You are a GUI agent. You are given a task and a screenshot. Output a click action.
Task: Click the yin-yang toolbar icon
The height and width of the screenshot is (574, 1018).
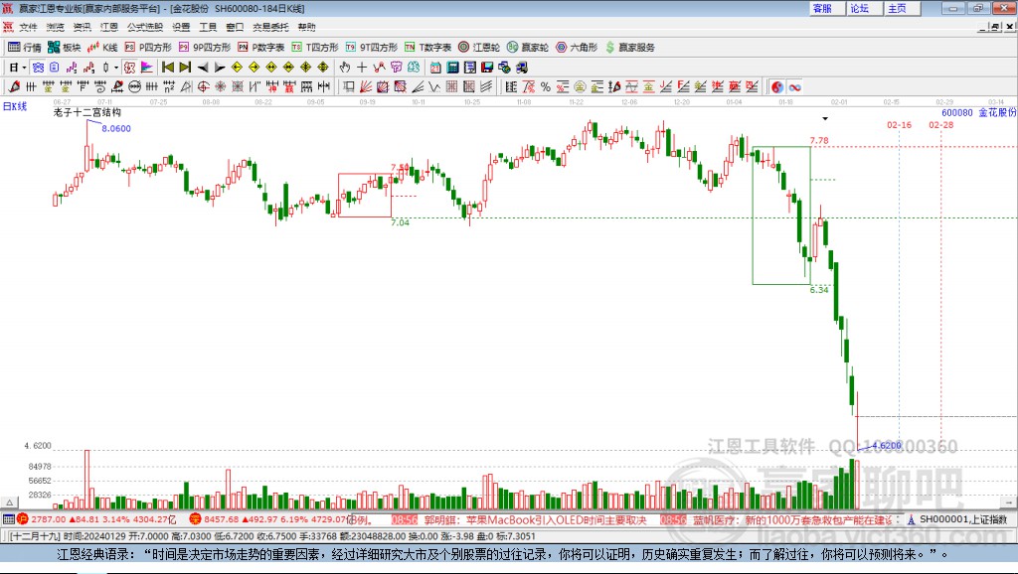777,87
